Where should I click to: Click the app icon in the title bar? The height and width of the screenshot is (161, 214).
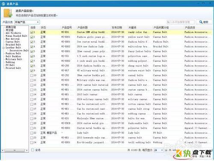click(x=3, y=4)
